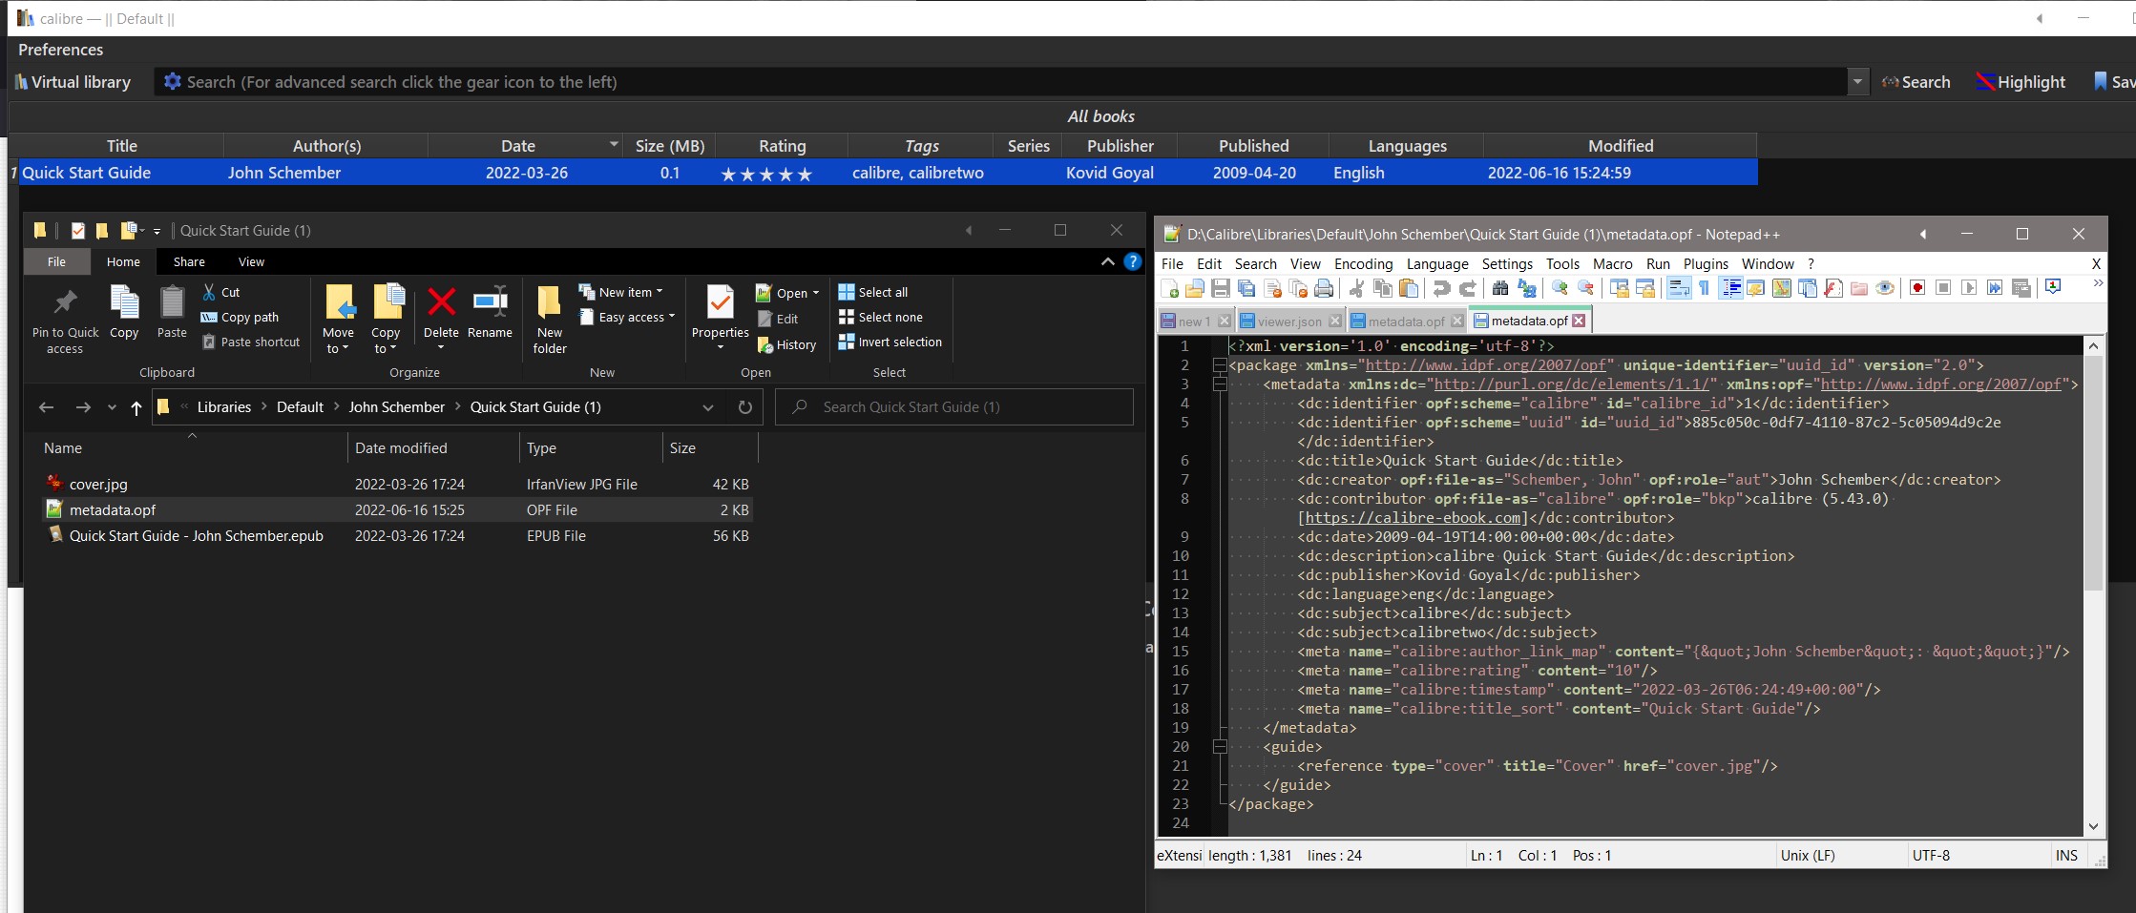Expand the New item dropdown in Explorer
The width and height of the screenshot is (2136, 913).
(660, 292)
